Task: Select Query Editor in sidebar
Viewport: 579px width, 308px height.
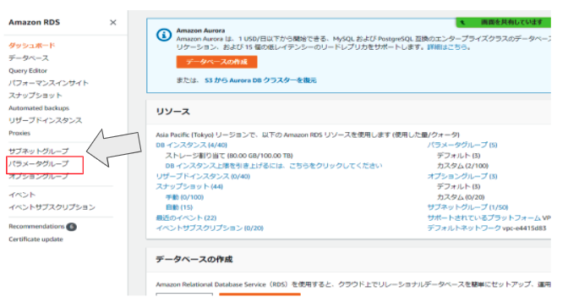Action: 28,70
